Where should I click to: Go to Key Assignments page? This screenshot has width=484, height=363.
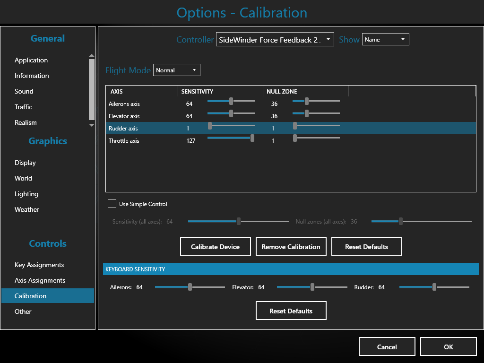pos(39,265)
